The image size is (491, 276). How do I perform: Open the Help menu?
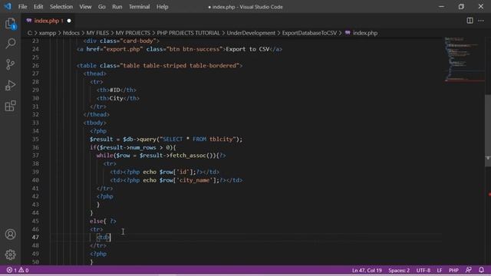[163, 7]
